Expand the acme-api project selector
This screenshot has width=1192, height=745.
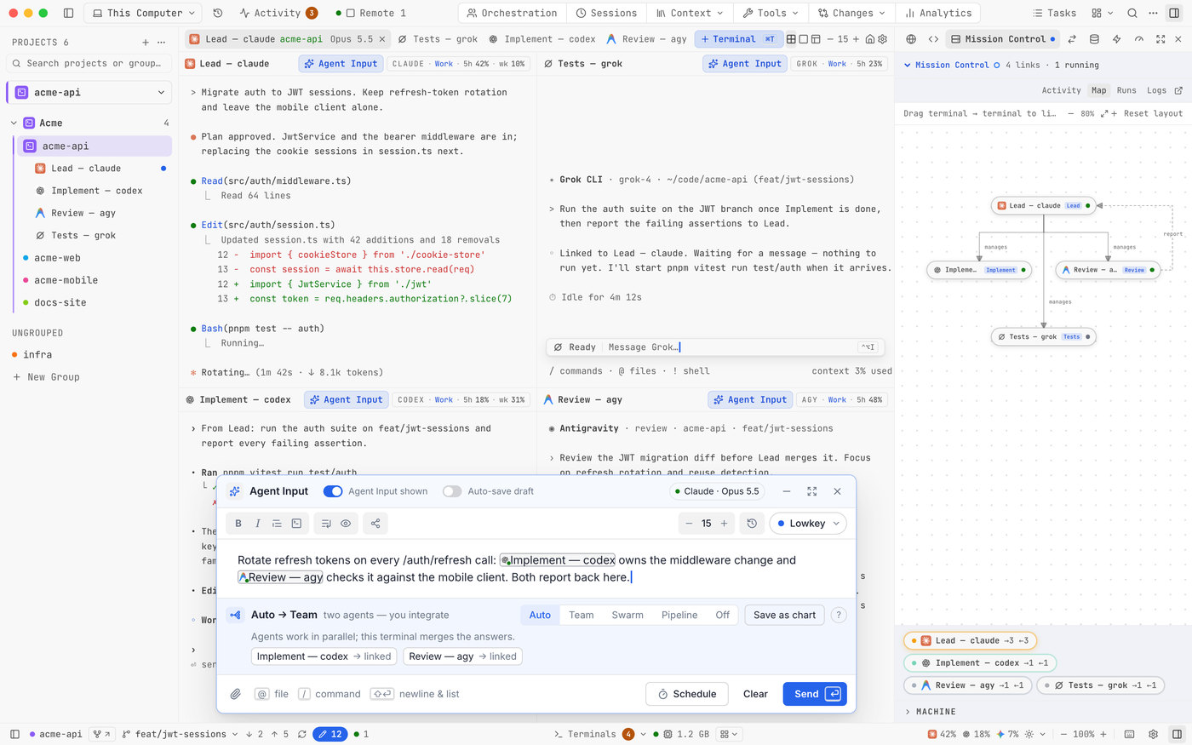(x=89, y=93)
